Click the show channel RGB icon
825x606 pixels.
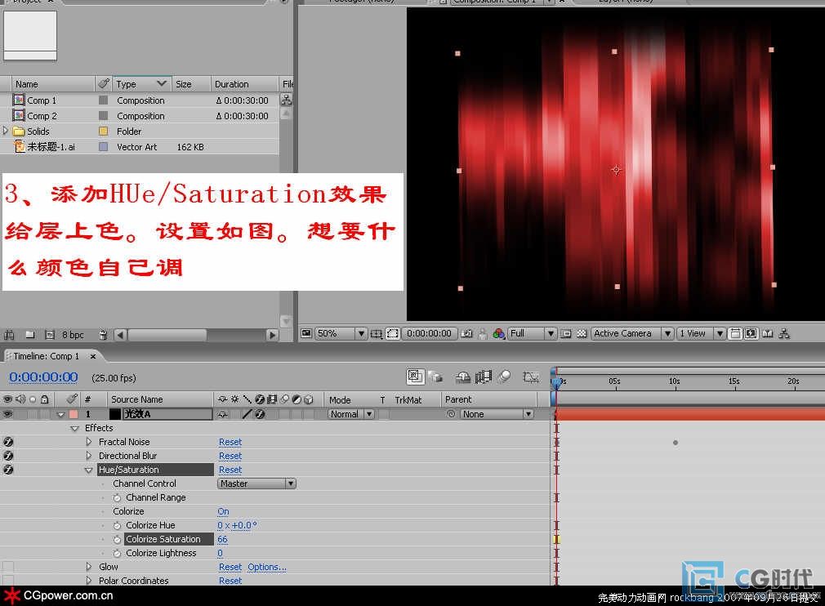point(497,333)
